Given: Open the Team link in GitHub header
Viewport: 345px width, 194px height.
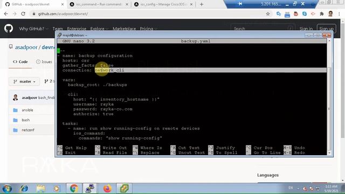Looking at the screenshot, I should (x=58, y=29).
